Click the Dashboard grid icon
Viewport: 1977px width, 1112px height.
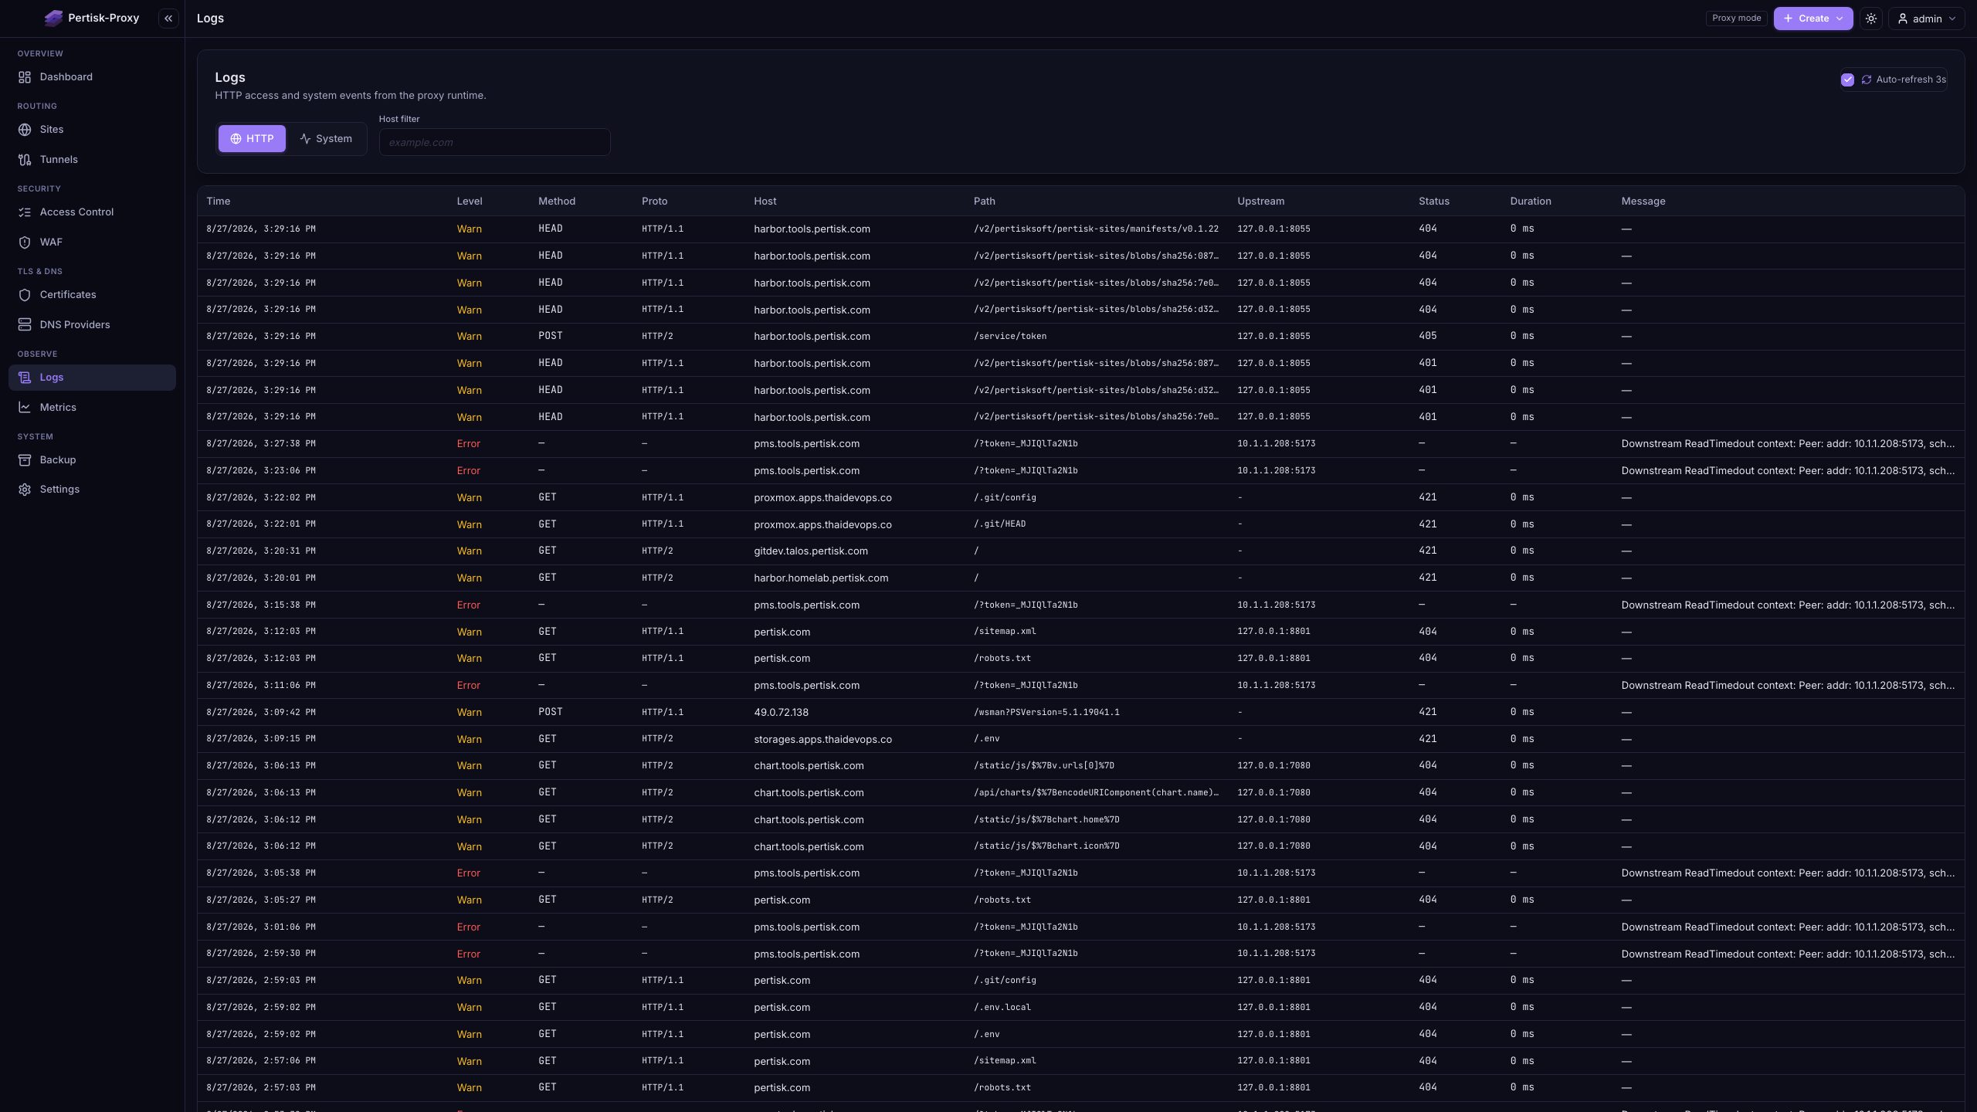click(x=25, y=77)
